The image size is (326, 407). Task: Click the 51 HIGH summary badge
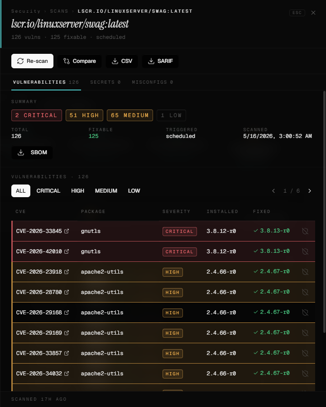tap(84, 115)
